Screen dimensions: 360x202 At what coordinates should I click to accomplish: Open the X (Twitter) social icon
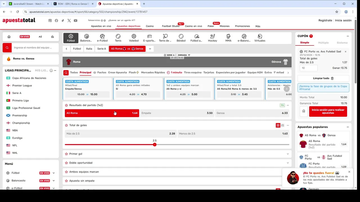coord(69,20)
